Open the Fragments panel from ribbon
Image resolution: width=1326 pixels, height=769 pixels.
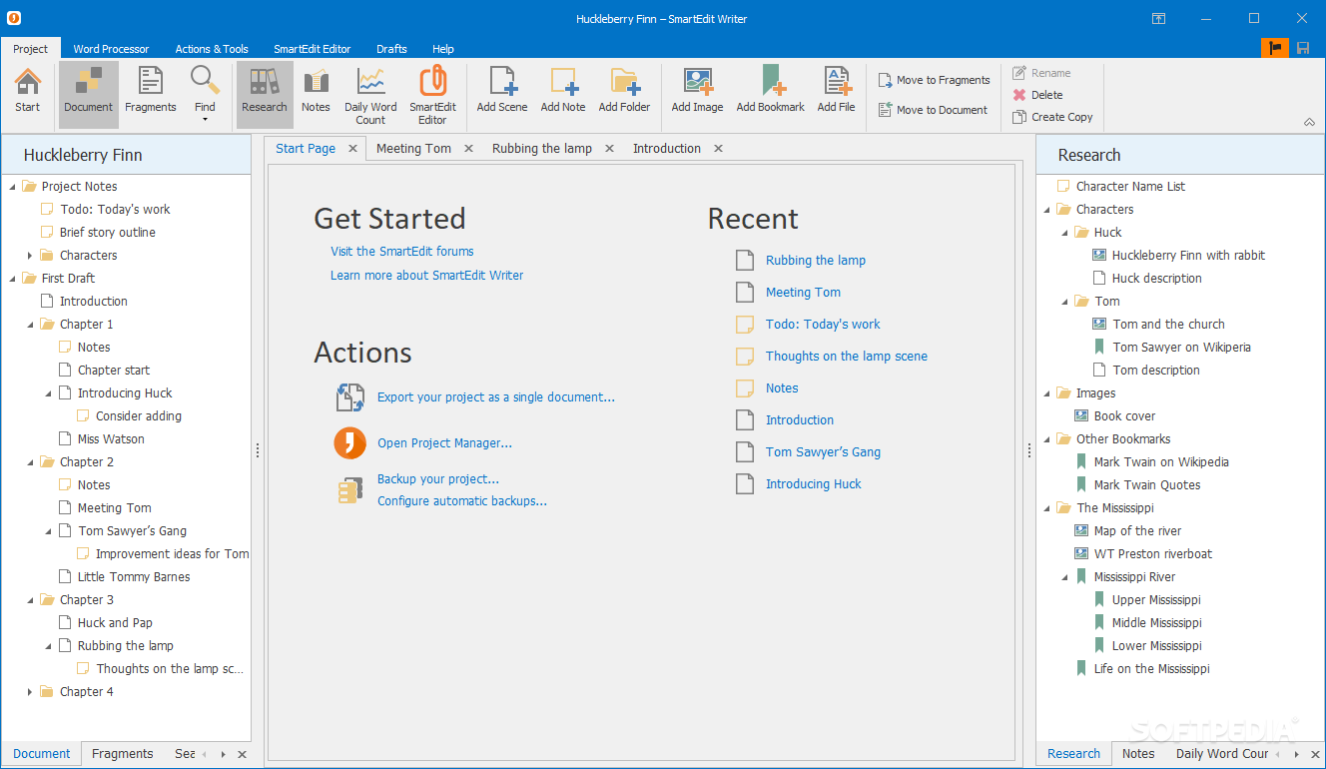pyautogui.click(x=151, y=92)
